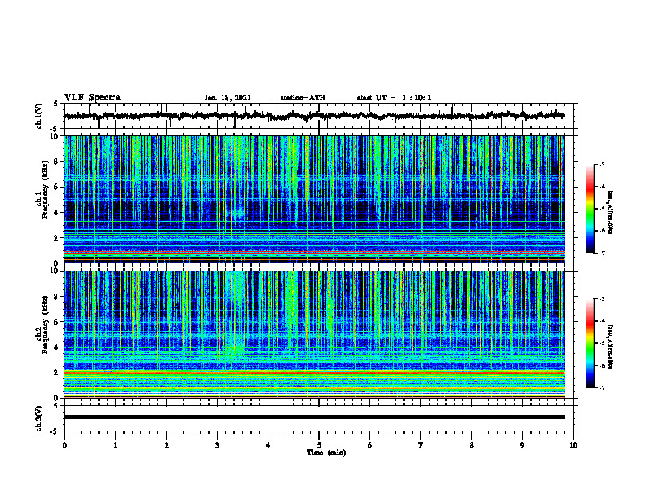Click the "station=ATH" header label
This screenshot has width=646, height=499.
click(303, 98)
